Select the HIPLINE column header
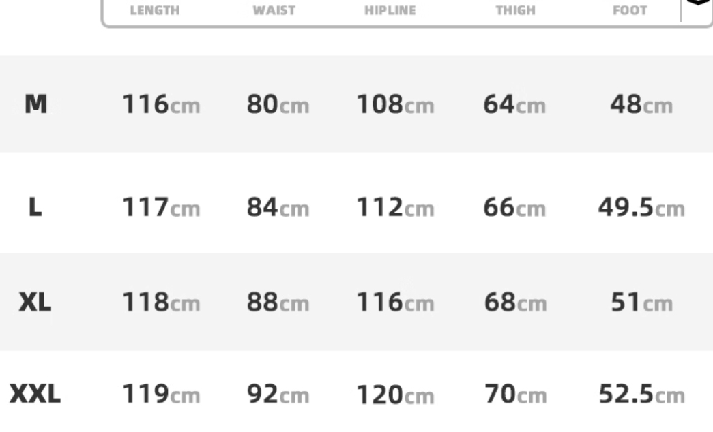This screenshot has height=432, width=713. [x=390, y=10]
